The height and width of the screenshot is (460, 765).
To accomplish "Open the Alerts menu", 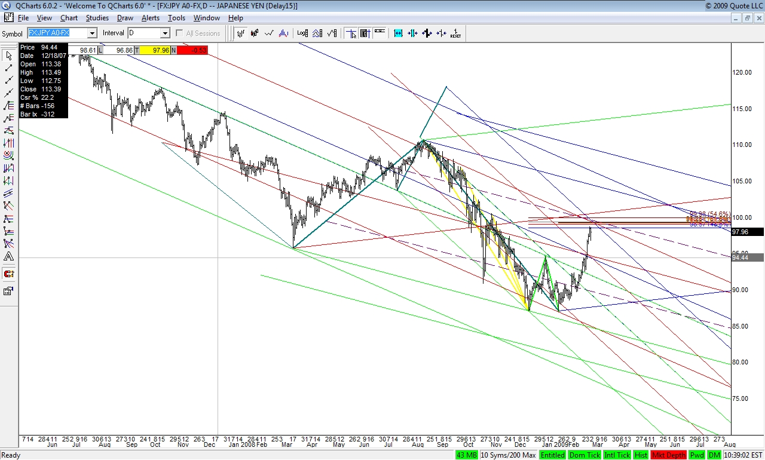I will tap(151, 18).
